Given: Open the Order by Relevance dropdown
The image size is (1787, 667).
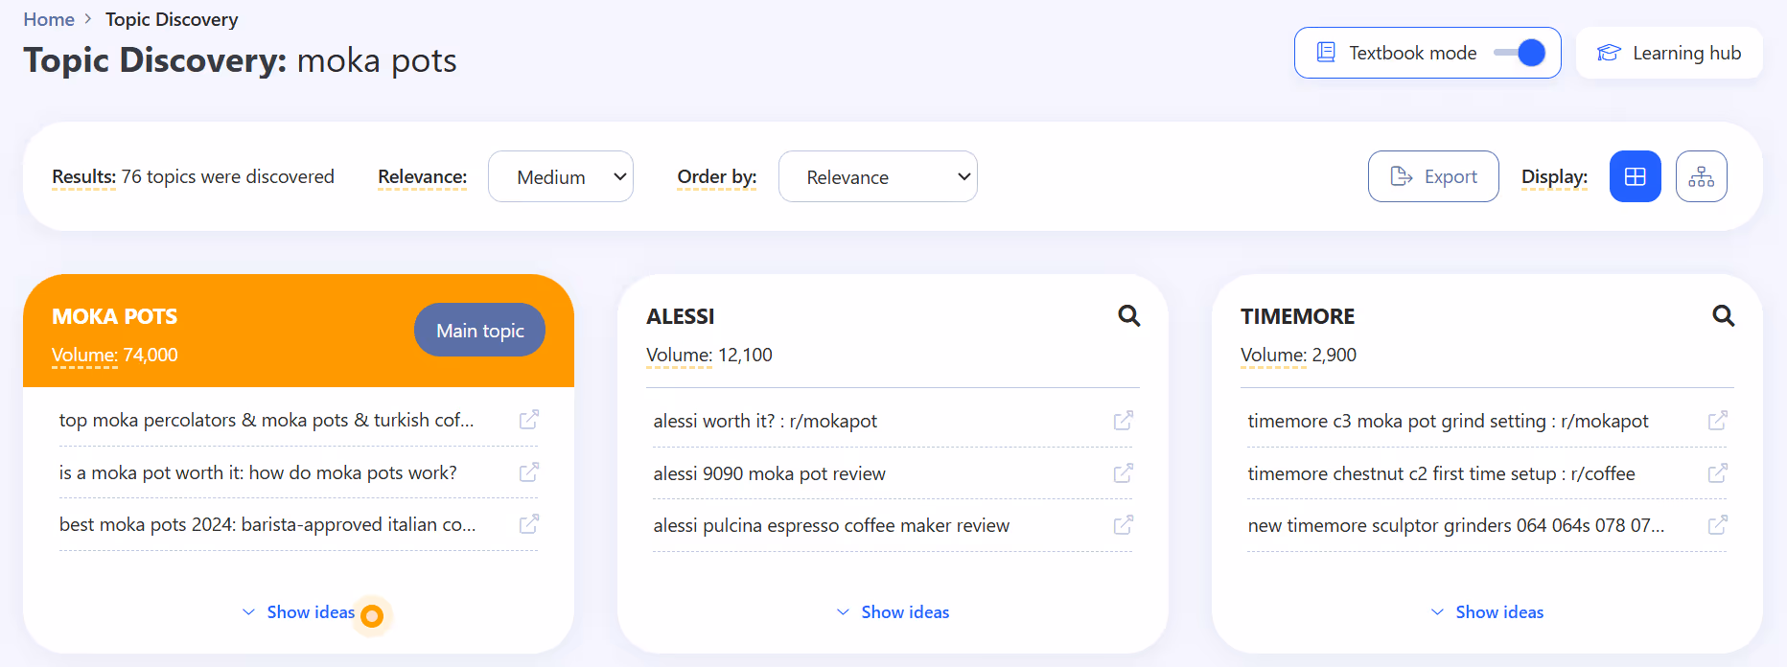Looking at the screenshot, I should pos(878,176).
